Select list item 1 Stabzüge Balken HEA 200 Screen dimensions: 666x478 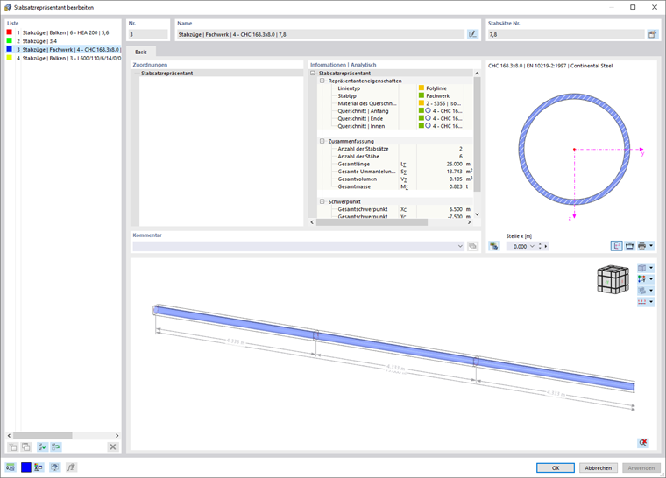coord(63,32)
